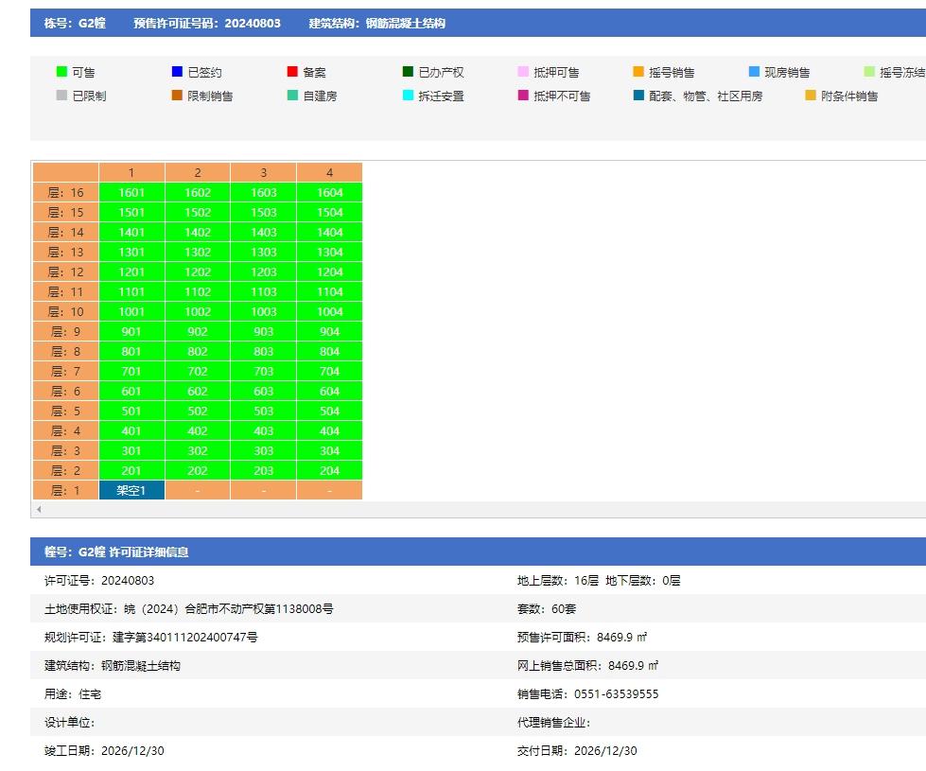Click the 交付日期: 2026/12/30 text
The height and width of the screenshot is (771, 926).
point(578,751)
